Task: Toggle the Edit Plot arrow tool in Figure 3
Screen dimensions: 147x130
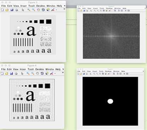Action: [x=23, y=10]
